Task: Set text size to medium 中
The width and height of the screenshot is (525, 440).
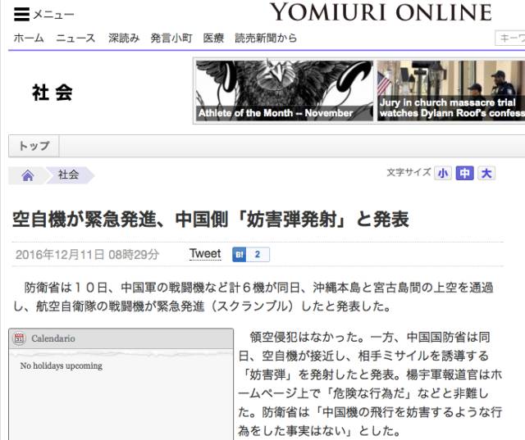Action: tap(464, 173)
